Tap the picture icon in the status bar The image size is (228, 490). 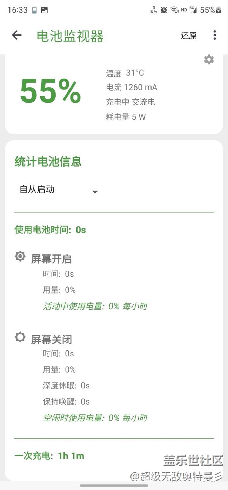[x=44, y=10]
